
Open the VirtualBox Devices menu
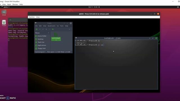[15, 4]
